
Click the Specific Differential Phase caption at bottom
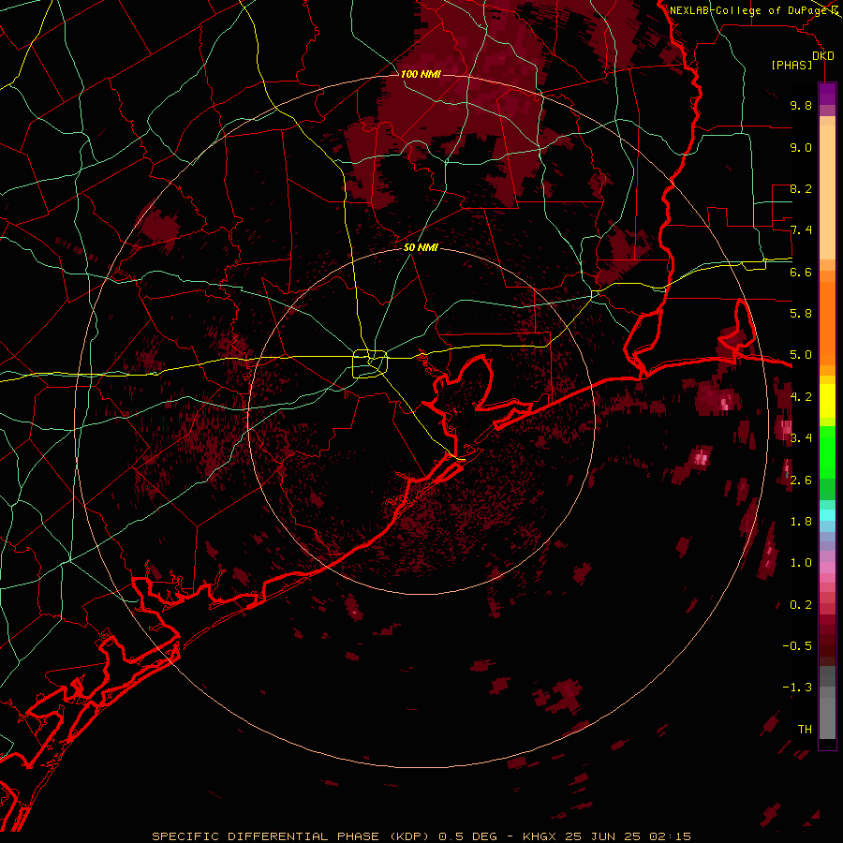[421, 836]
